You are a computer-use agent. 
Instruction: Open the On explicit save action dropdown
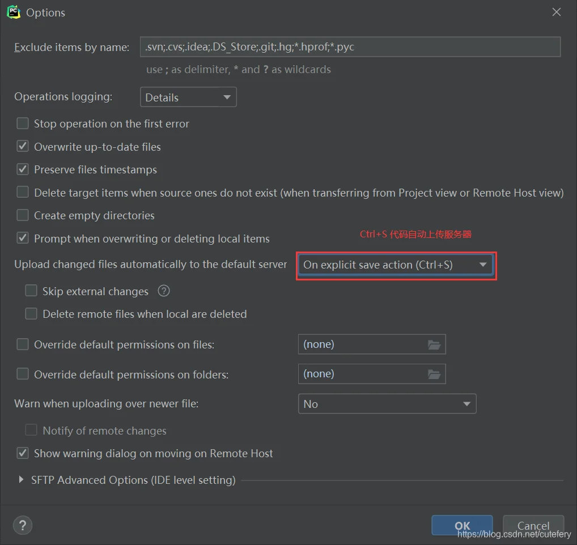(x=395, y=265)
